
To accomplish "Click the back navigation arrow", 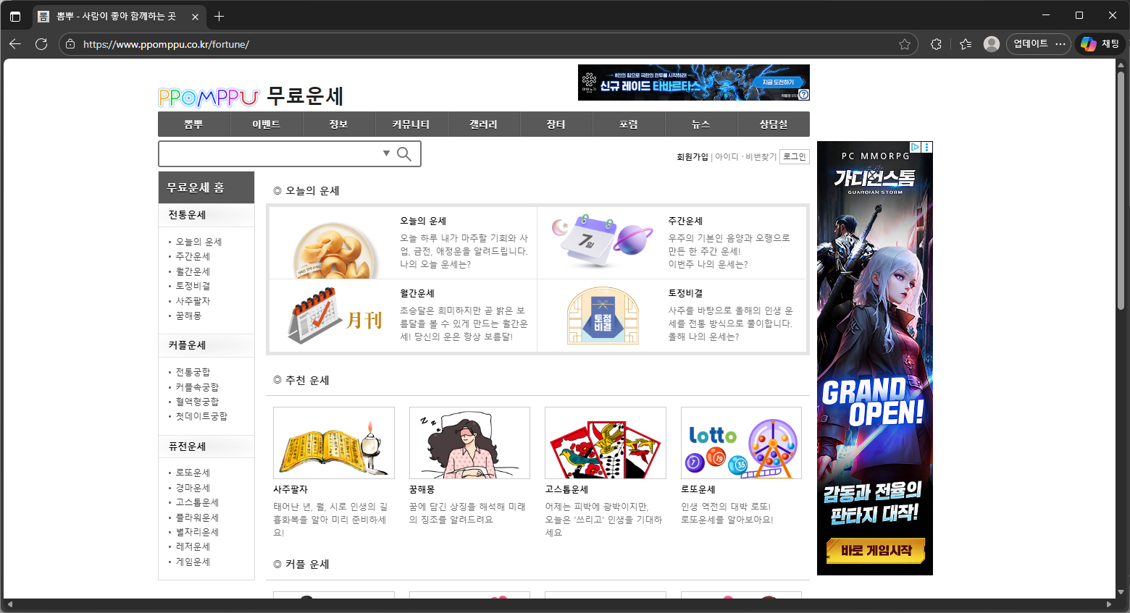I will point(14,43).
